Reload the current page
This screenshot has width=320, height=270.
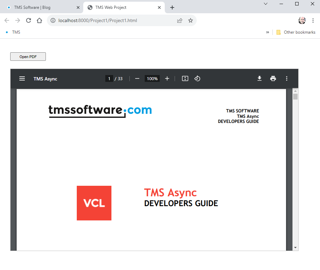(29, 20)
